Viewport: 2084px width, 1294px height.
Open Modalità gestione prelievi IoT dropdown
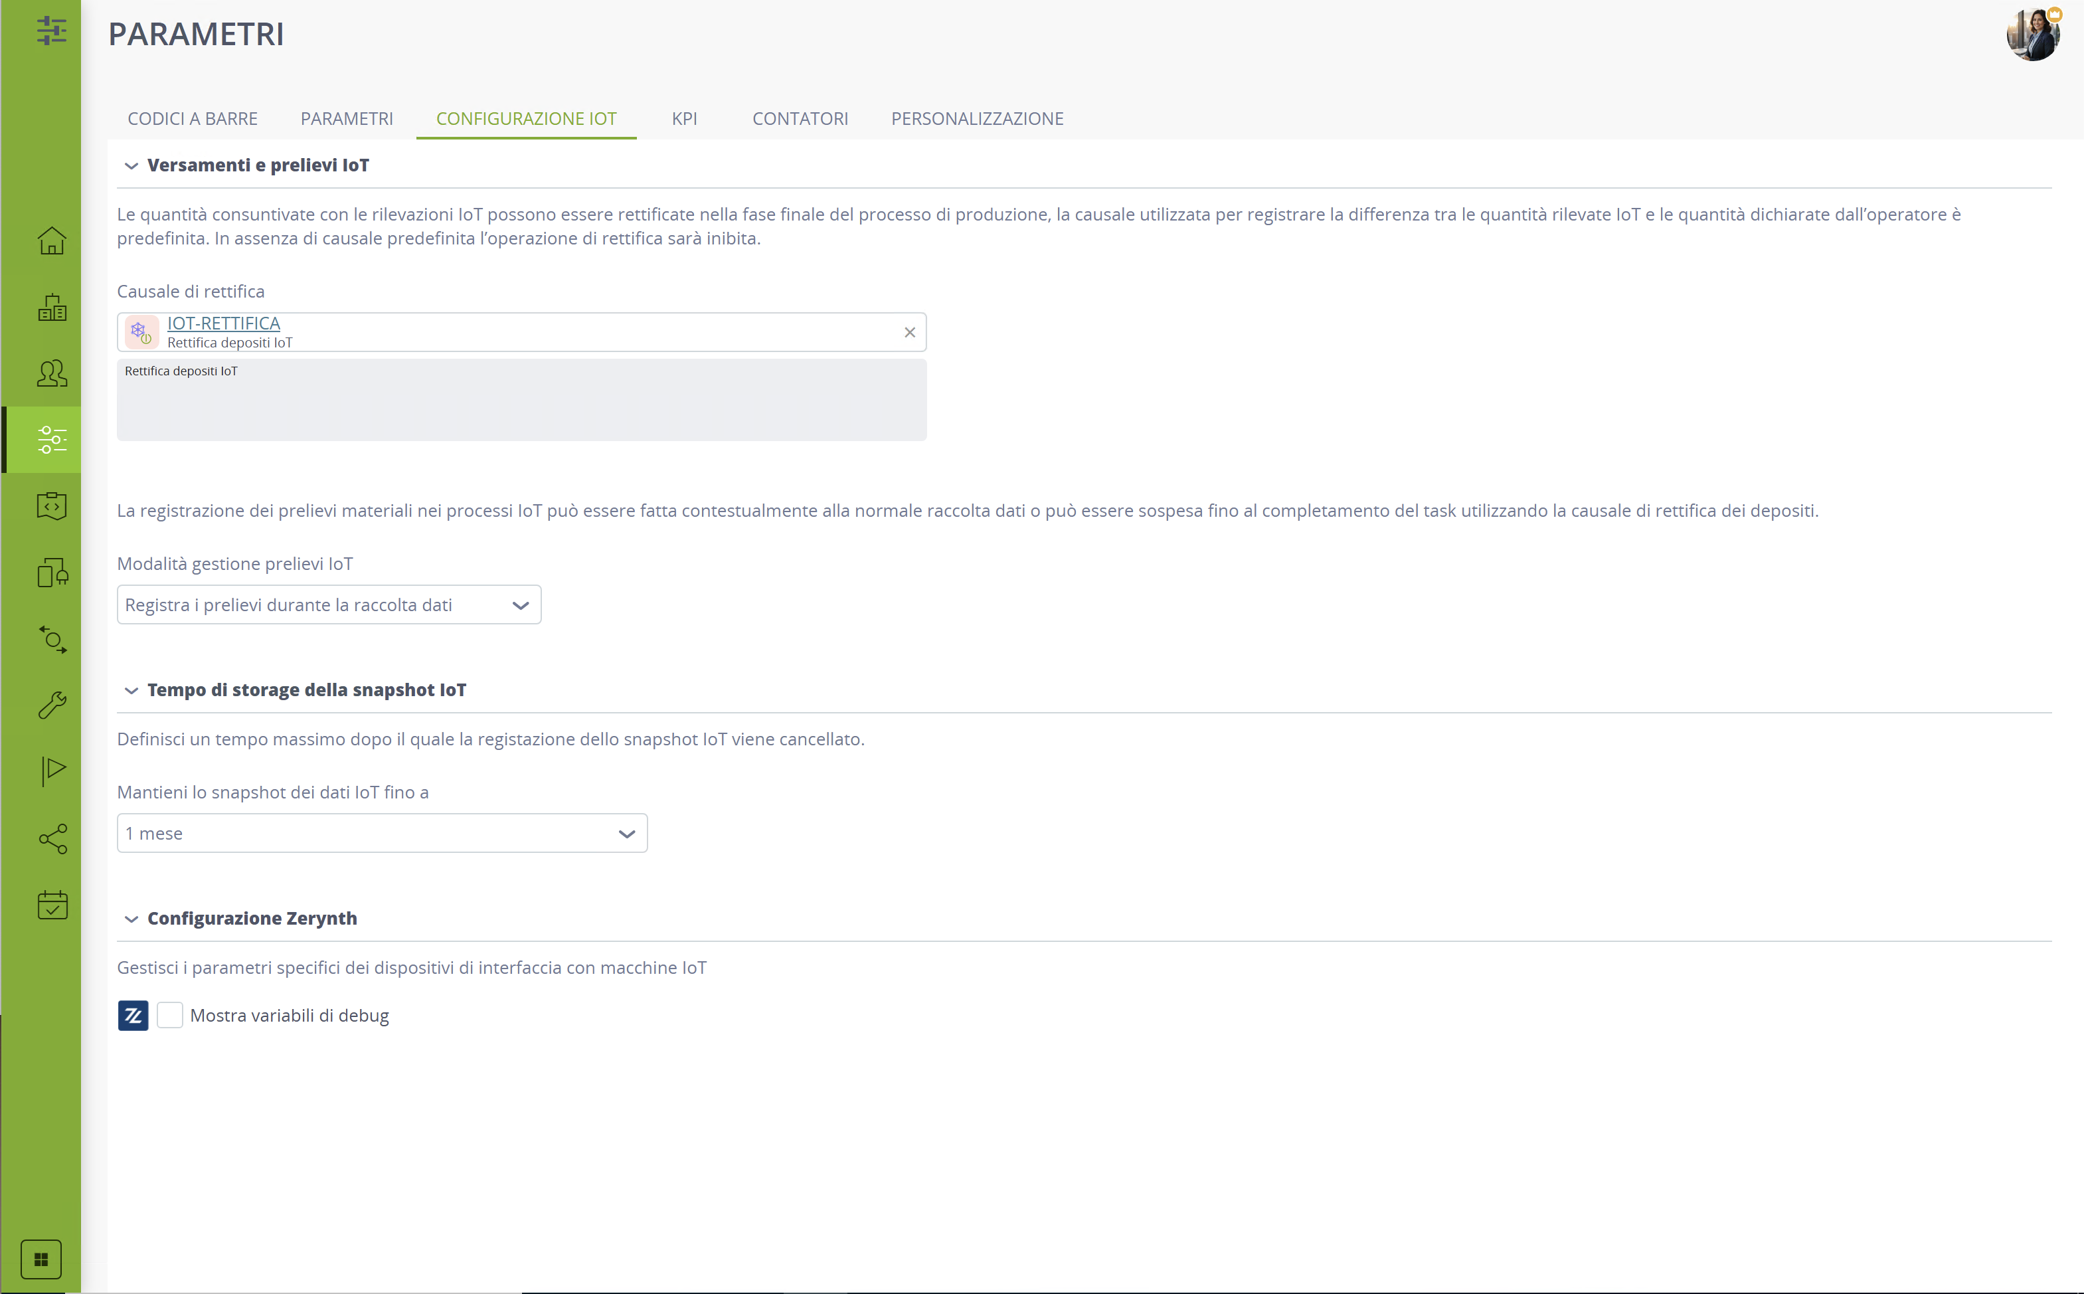(329, 605)
